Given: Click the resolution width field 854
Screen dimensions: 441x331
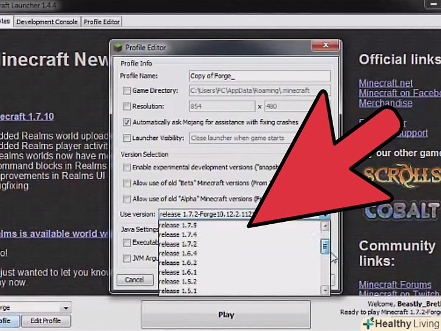Looking at the screenshot, I should click(222, 107).
